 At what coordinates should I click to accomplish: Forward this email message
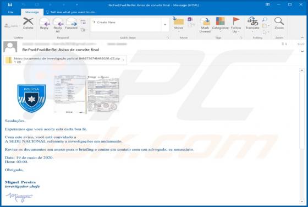tap(71, 23)
